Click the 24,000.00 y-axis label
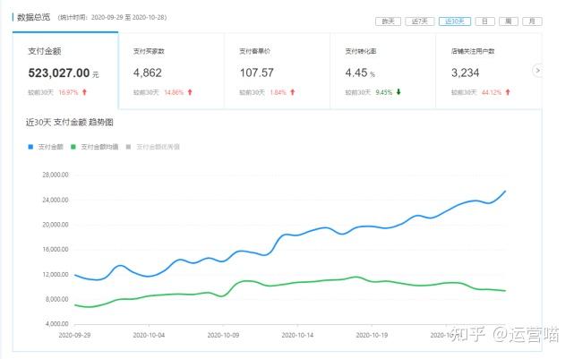 pos(56,200)
